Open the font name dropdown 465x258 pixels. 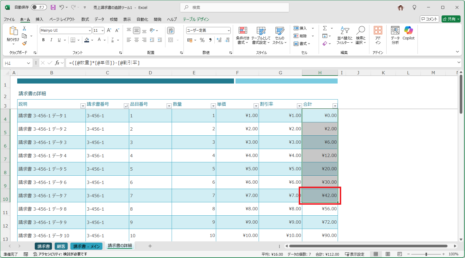coord(90,31)
